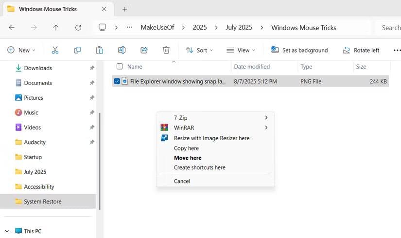Uncheck the File Explorer PNG file checkbox
Screen dimensions: 401x238
tap(117, 81)
